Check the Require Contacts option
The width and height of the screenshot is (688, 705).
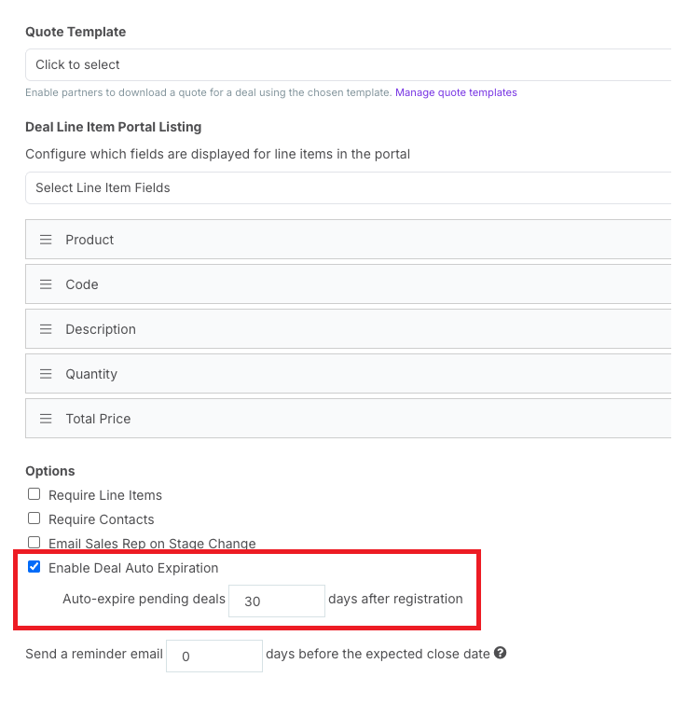tap(34, 518)
